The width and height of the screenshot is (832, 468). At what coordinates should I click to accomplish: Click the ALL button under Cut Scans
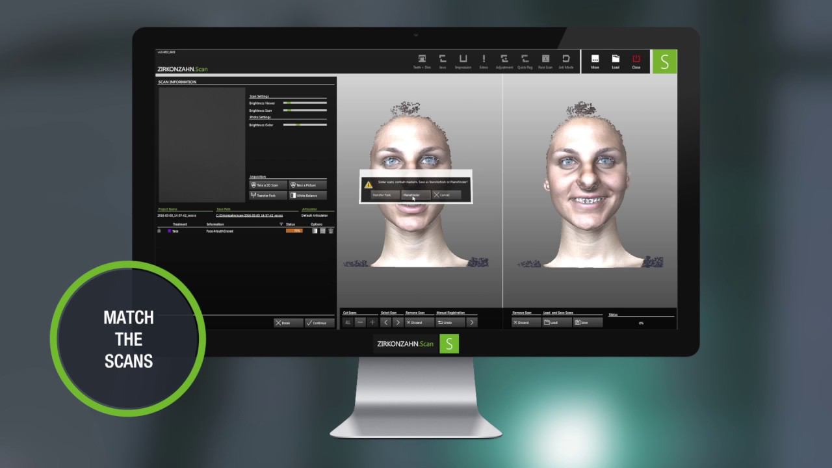click(348, 322)
